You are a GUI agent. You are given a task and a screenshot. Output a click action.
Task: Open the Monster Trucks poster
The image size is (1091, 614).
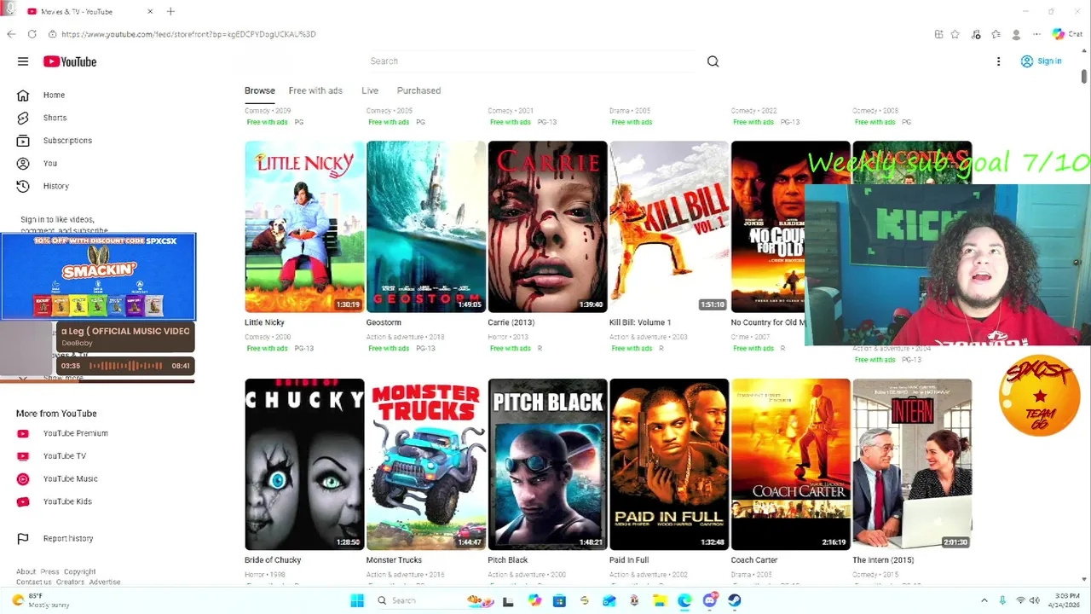(x=426, y=465)
